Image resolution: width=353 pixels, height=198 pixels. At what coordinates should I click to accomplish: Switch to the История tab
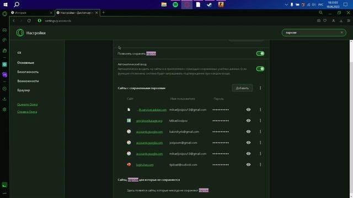pyautogui.click(x=32, y=13)
